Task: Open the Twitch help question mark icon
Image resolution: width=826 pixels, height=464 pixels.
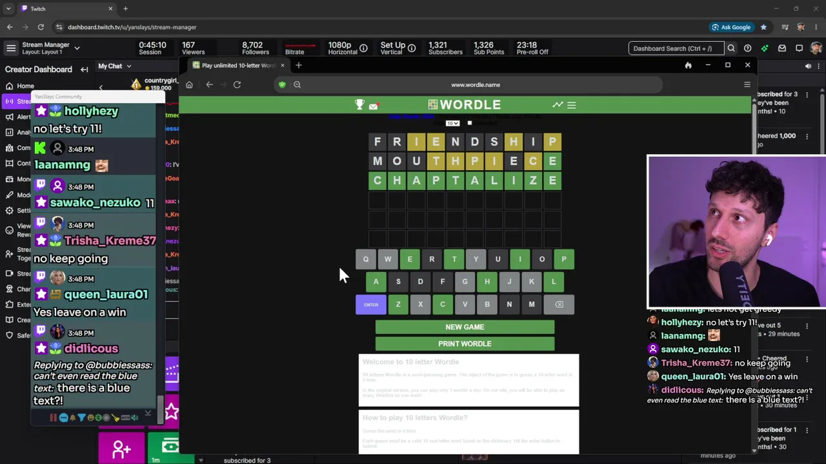Action: [x=747, y=48]
